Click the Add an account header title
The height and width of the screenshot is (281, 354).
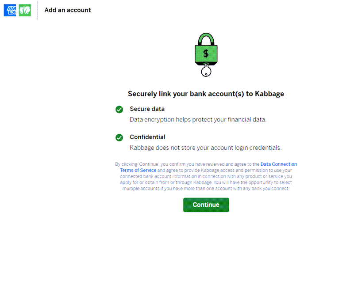click(68, 10)
